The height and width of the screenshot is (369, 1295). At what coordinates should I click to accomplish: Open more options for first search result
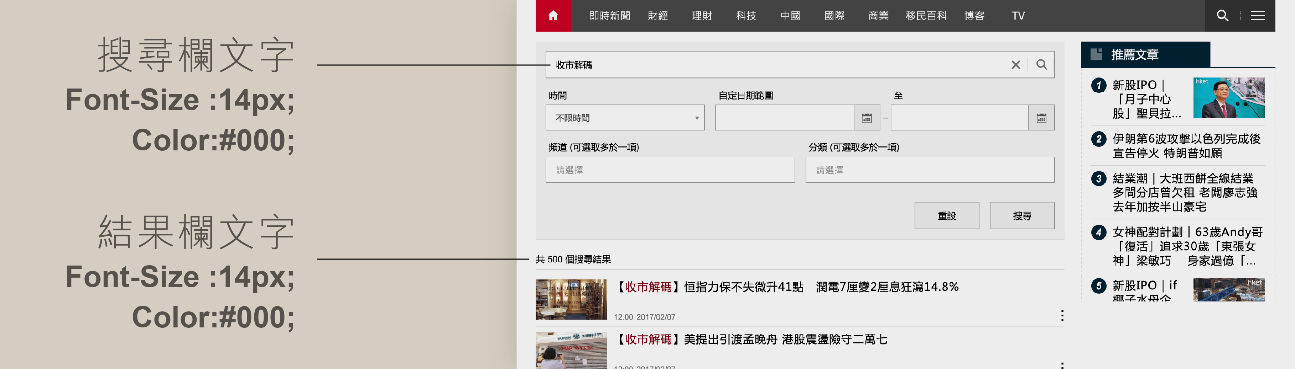[x=1062, y=315]
